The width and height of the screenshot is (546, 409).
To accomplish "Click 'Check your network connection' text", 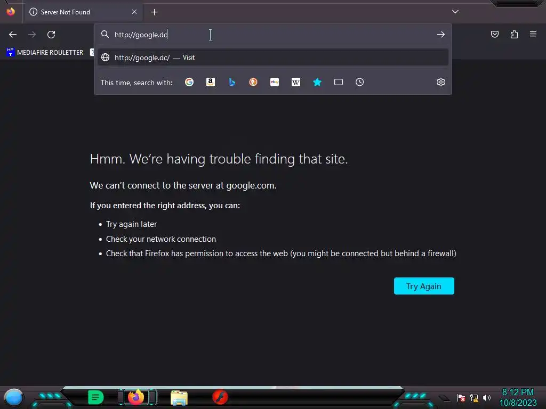I will coord(161,239).
